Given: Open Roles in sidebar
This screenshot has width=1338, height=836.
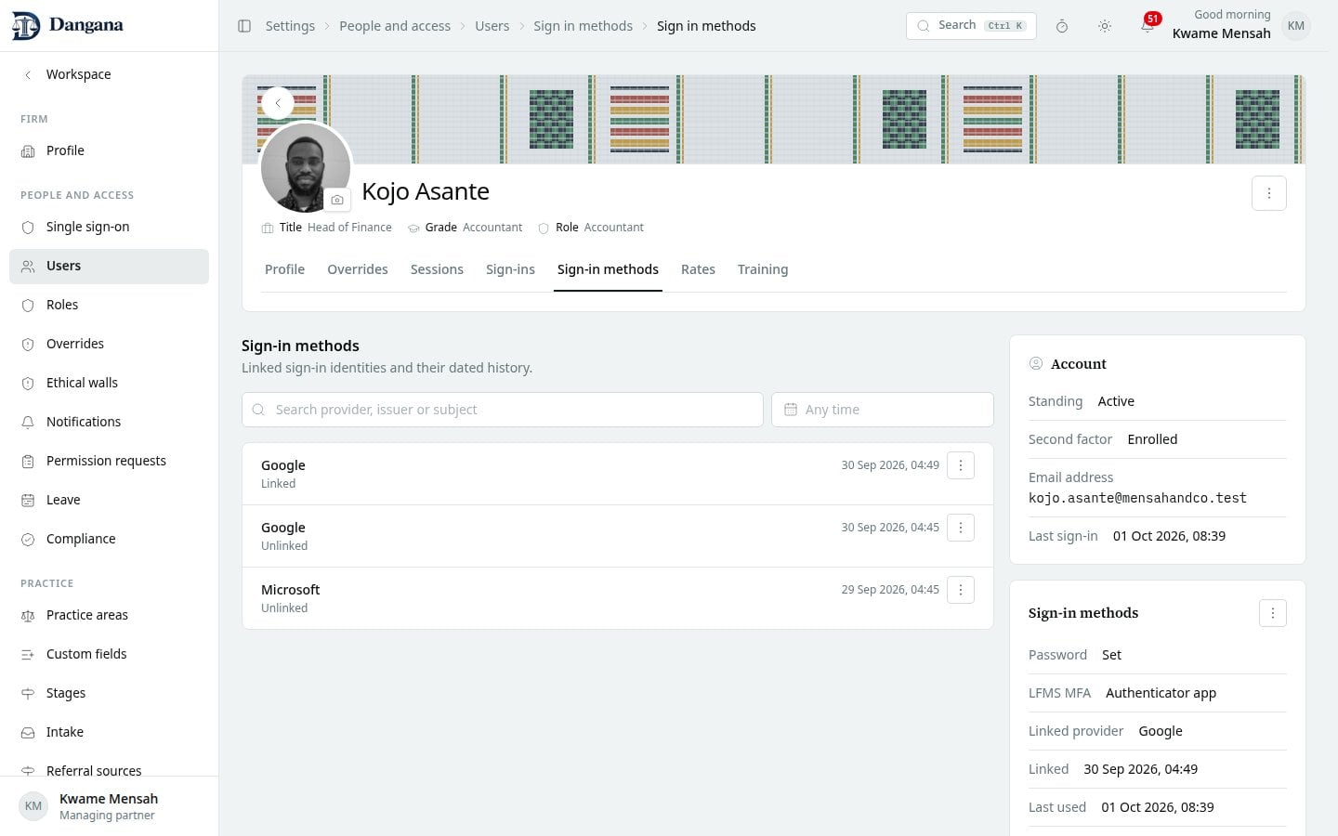Looking at the screenshot, I should tap(109, 305).
